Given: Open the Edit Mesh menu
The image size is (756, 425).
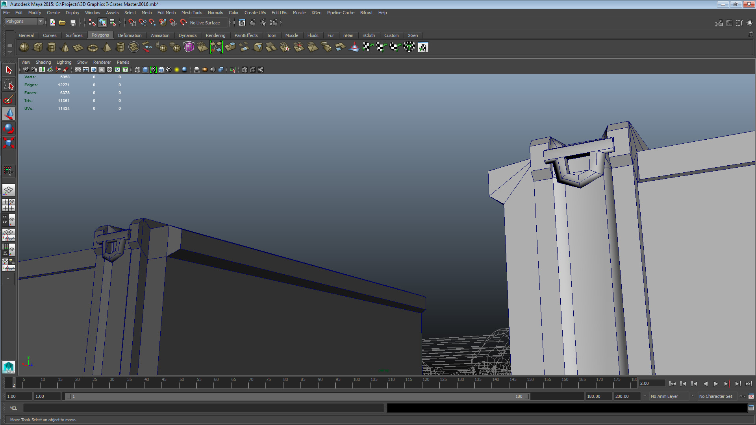Looking at the screenshot, I should (x=166, y=13).
